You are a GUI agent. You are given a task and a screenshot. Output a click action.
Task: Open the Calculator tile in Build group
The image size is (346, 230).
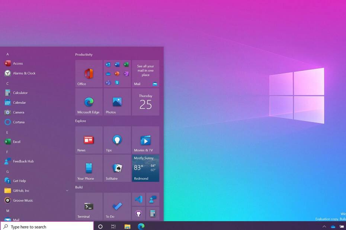tap(153, 213)
